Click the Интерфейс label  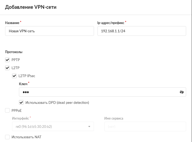click(x=21, y=118)
